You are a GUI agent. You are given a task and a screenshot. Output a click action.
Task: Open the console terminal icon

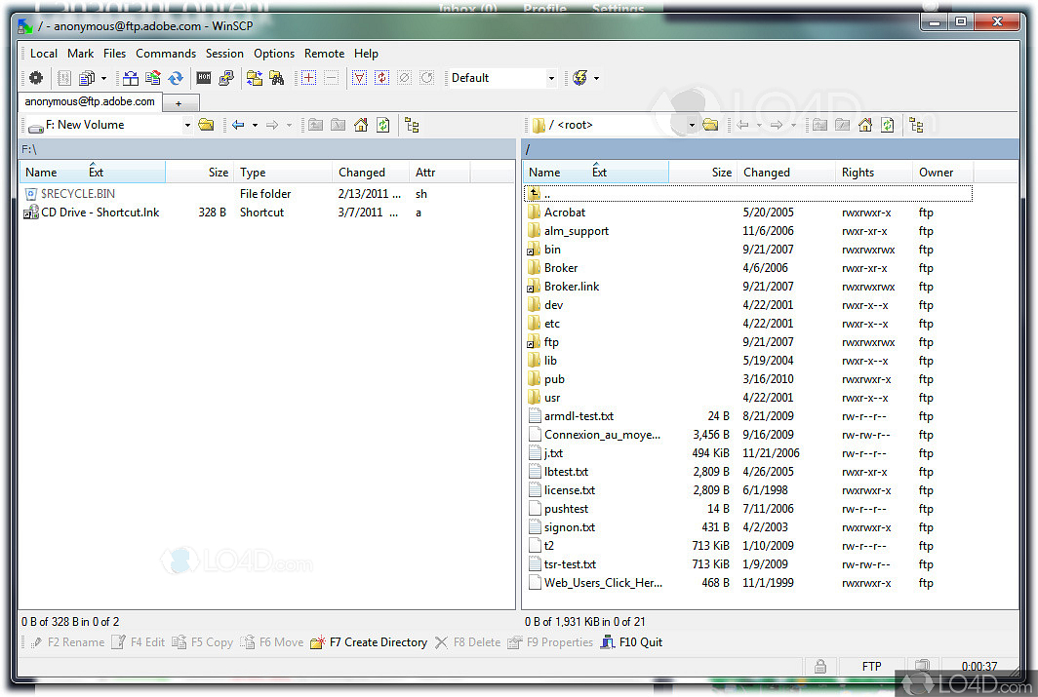204,78
